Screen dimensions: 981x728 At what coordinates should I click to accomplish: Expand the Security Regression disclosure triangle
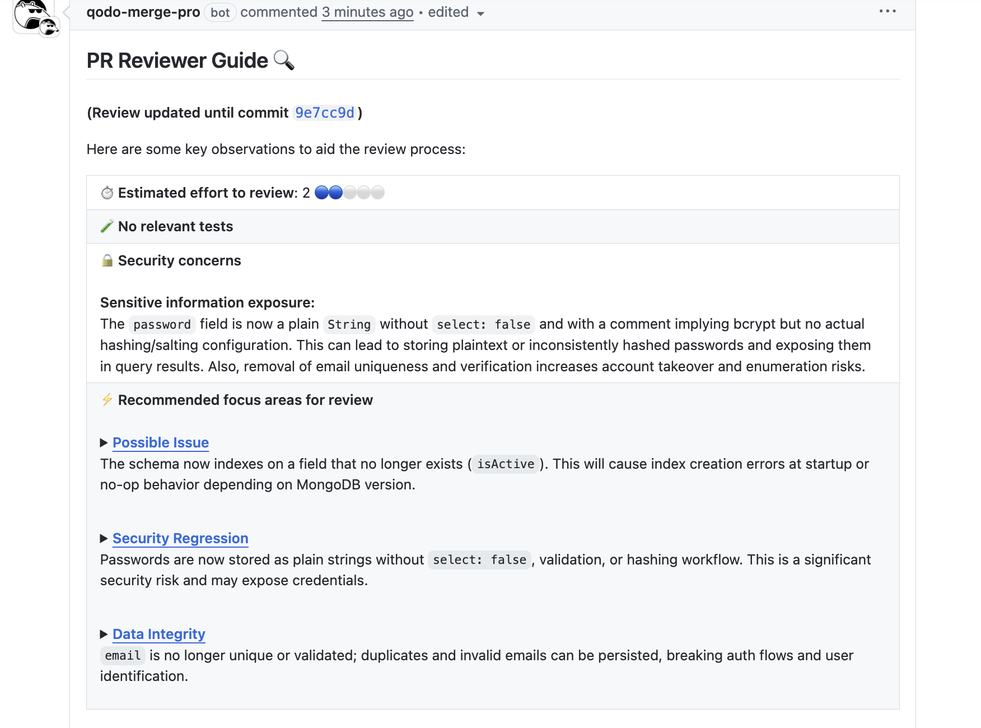[x=104, y=539]
